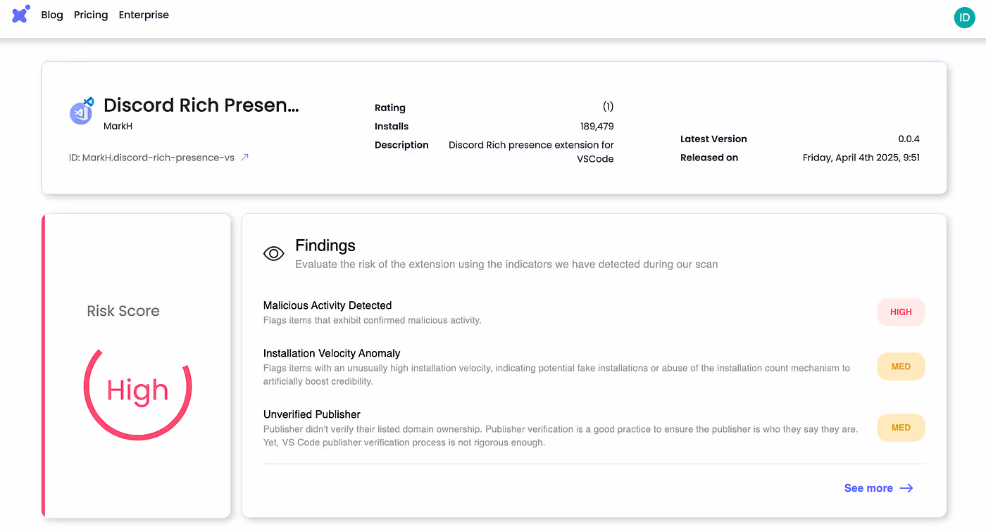The image size is (986, 529).
Task: Open external link arrow beside extension ID
Action: click(244, 158)
